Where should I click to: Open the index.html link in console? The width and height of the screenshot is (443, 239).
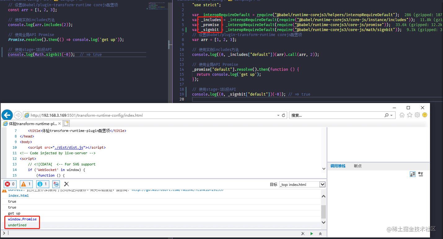[19, 196]
